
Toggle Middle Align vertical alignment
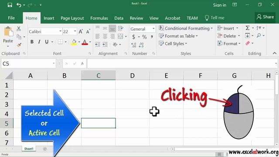(105, 28)
